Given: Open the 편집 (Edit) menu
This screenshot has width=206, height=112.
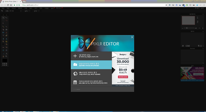Looking at the screenshot, I should click(8, 8).
